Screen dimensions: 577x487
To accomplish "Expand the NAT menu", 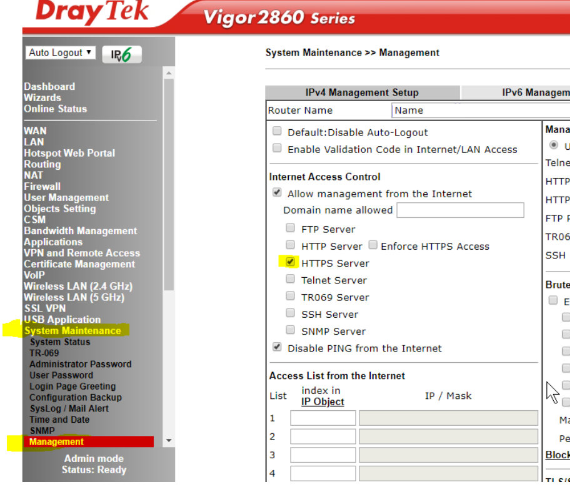I will pyautogui.click(x=33, y=175).
